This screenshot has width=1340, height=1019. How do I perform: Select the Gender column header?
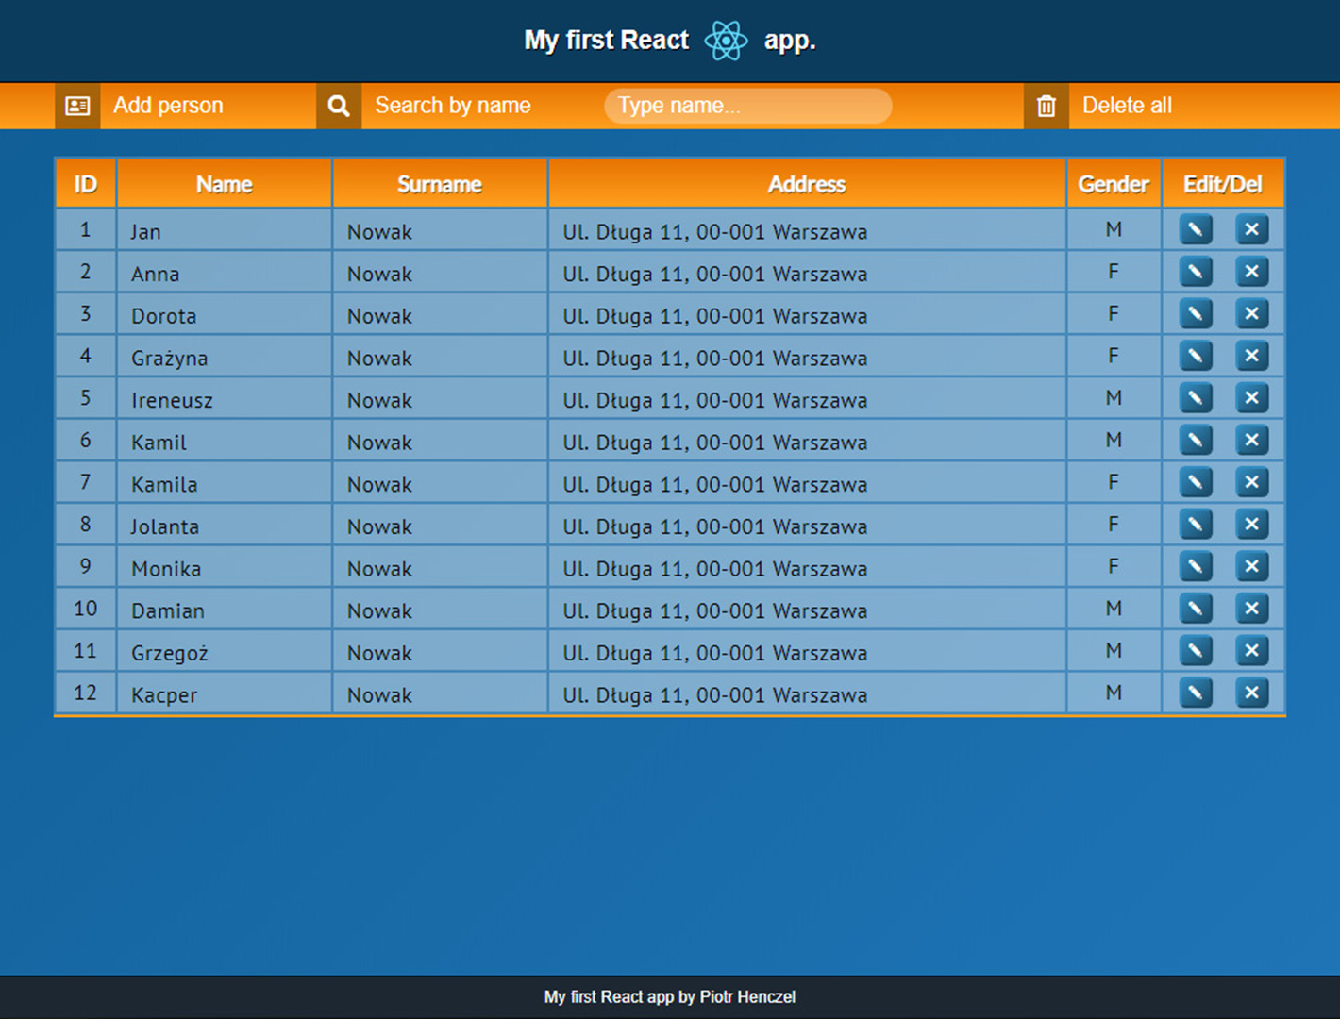[x=1114, y=184]
